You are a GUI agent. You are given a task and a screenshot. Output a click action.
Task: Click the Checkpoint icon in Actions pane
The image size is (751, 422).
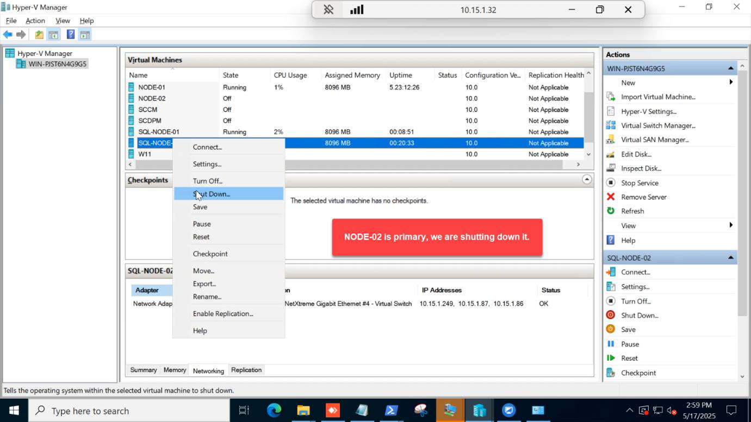(x=611, y=373)
